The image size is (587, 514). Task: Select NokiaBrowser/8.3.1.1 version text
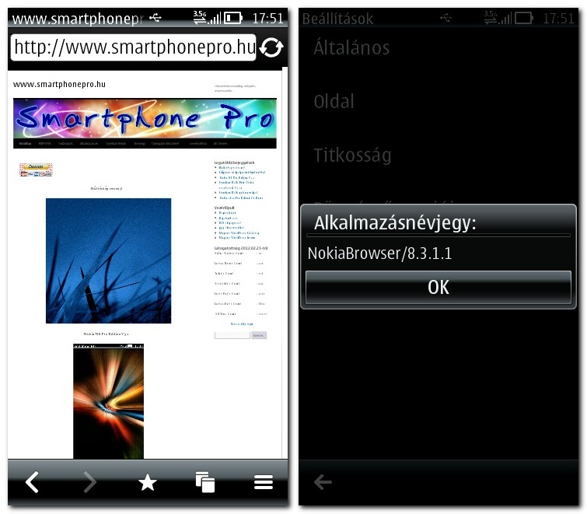(x=379, y=254)
